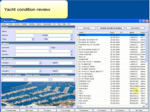
Task: Expand the Temporary Location dropdown
Action: (40, 63)
